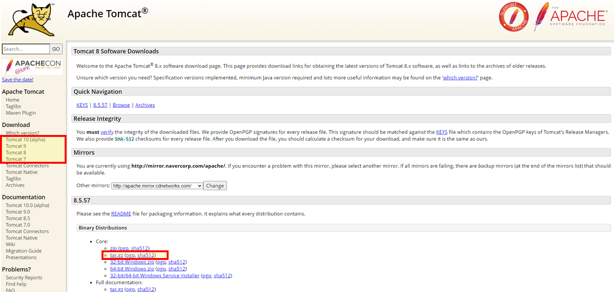
Task: Download the Full documentation tar.gz
Action: [116, 289]
